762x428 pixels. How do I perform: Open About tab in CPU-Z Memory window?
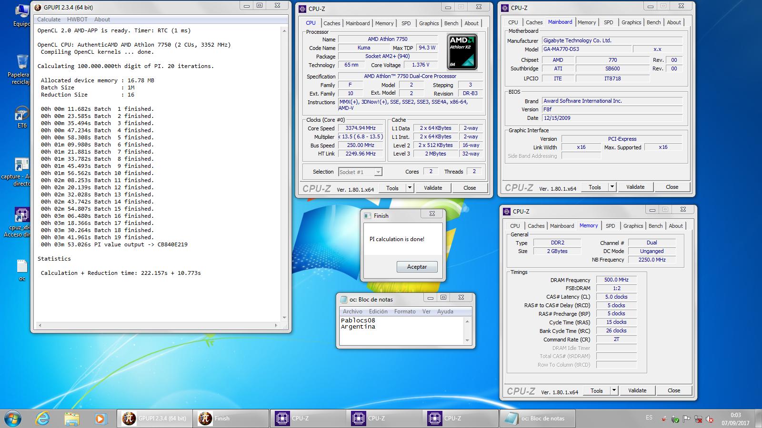point(675,226)
